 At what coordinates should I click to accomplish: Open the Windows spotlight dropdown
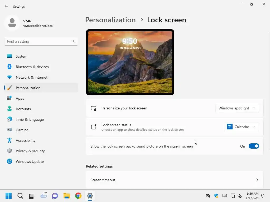pyautogui.click(x=237, y=108)
